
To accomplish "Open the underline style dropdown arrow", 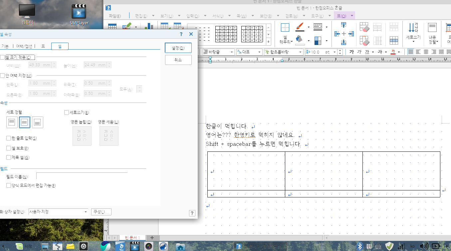I will point(373,52).
